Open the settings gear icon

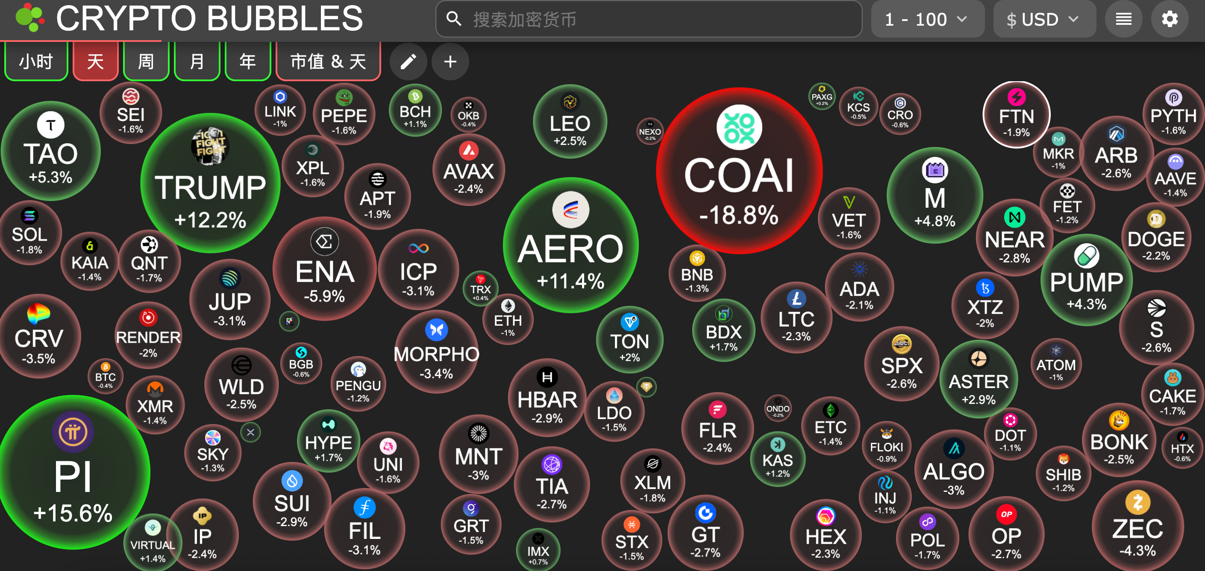(x=1170, y=19)
